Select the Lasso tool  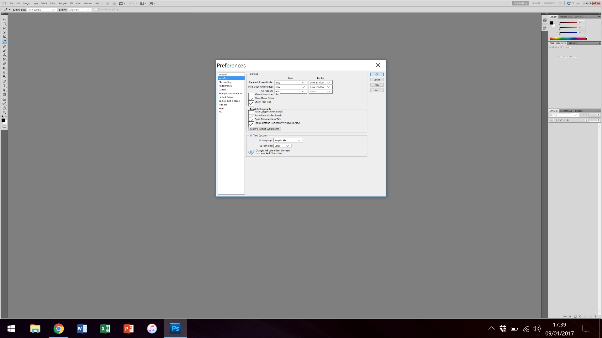(4, 28)
